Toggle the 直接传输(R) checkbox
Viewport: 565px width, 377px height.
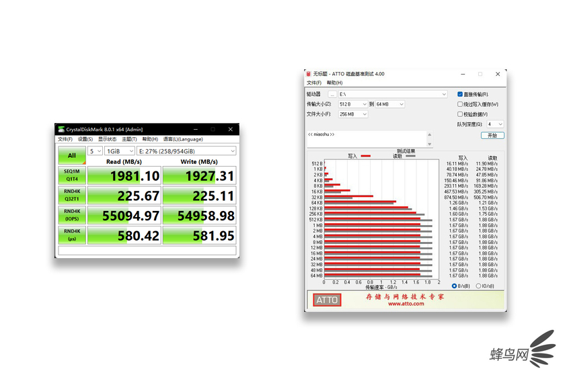[460, 94]
